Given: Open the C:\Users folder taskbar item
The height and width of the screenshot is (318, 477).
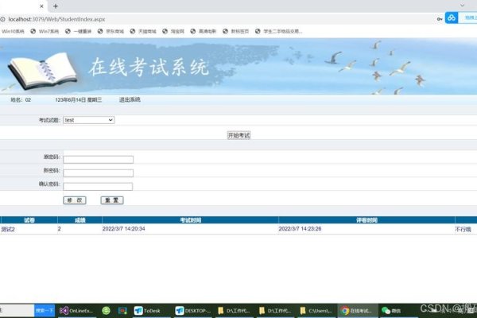Looking at the screenshot, I should 316,311.
